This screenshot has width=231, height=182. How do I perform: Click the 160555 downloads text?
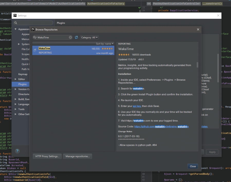[x=141, y=55]
